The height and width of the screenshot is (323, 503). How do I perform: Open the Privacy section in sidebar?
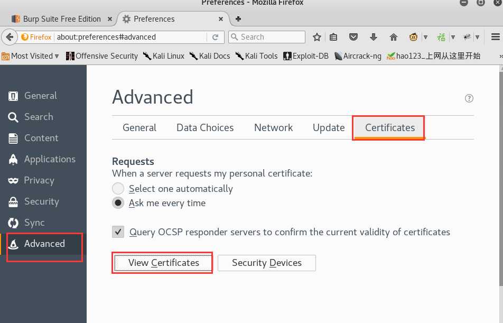(x=39, y=180)
